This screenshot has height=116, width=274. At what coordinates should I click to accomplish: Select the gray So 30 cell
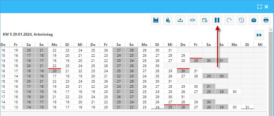(x=222, y=76)
